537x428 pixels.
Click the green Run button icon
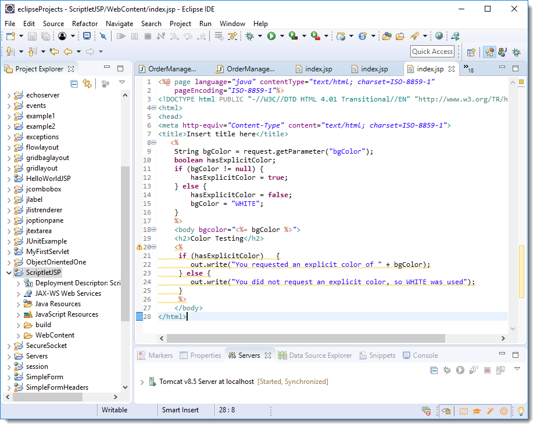(x=271, y=36)
